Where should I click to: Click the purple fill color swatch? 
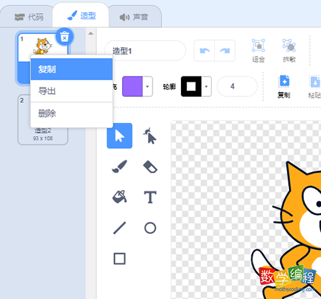tap(132, 86)
